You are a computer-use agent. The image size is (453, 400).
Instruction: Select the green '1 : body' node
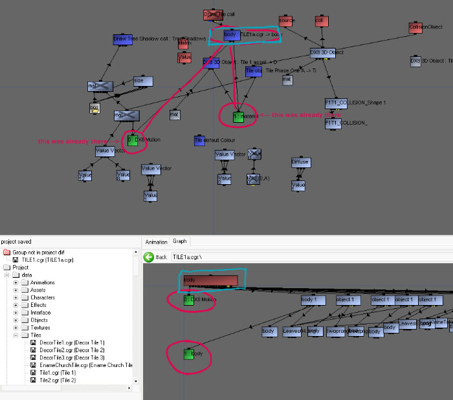188,354
